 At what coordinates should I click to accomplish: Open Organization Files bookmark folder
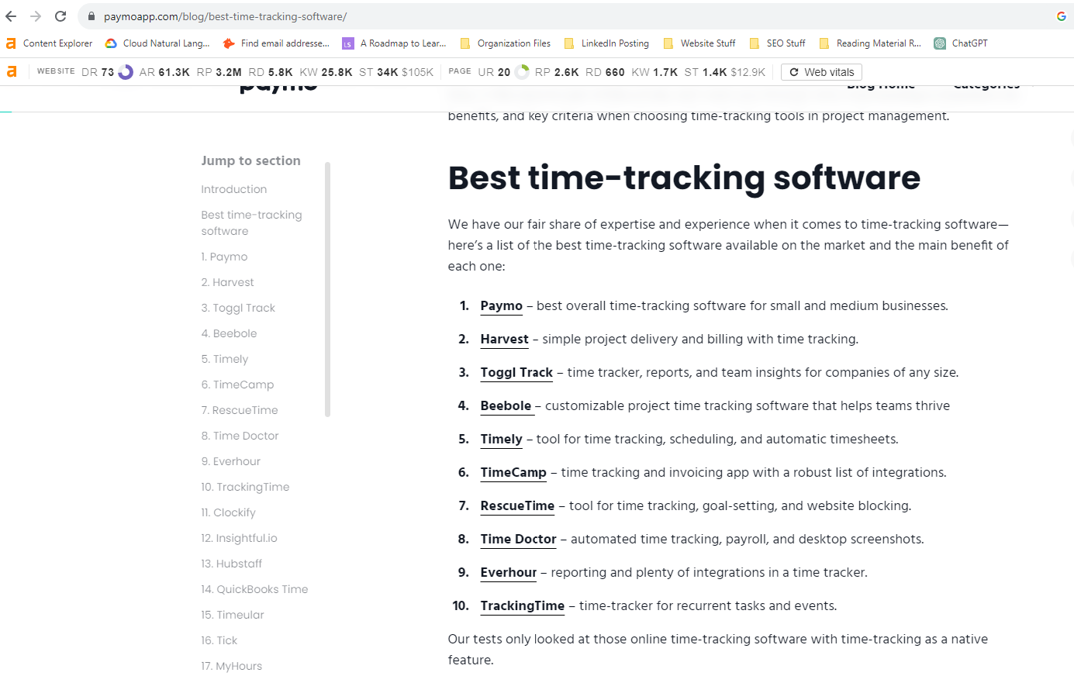pos(506,43)
